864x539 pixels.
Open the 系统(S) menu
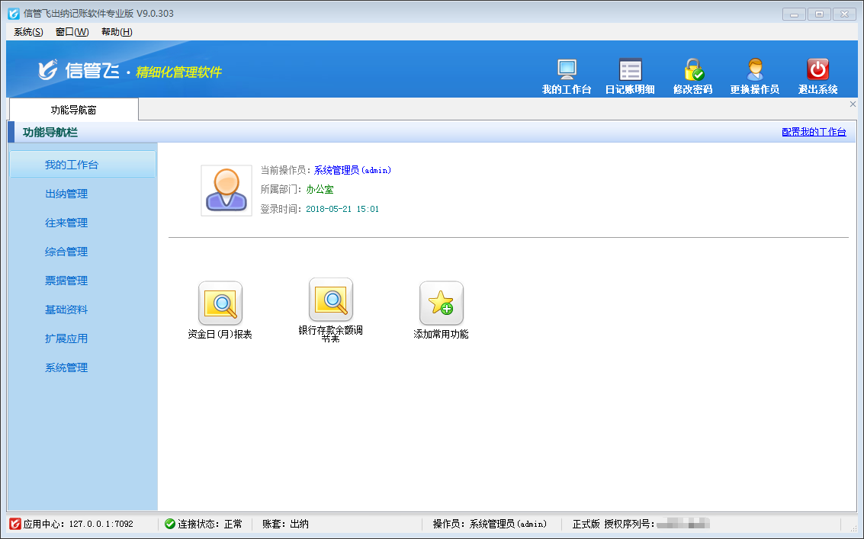[x=28, y=32]
